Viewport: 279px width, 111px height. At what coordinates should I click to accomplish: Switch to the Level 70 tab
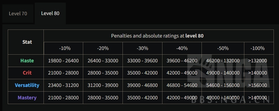18,13
